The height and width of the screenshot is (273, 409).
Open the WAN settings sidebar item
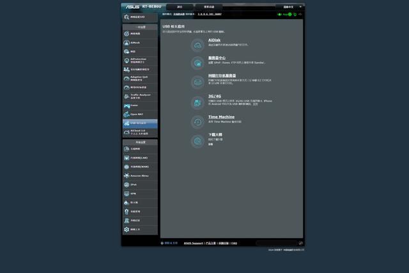(140, 167)
